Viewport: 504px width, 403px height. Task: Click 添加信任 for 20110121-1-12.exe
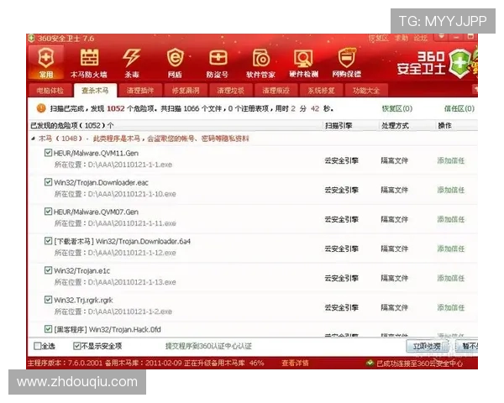coord(450,249)
